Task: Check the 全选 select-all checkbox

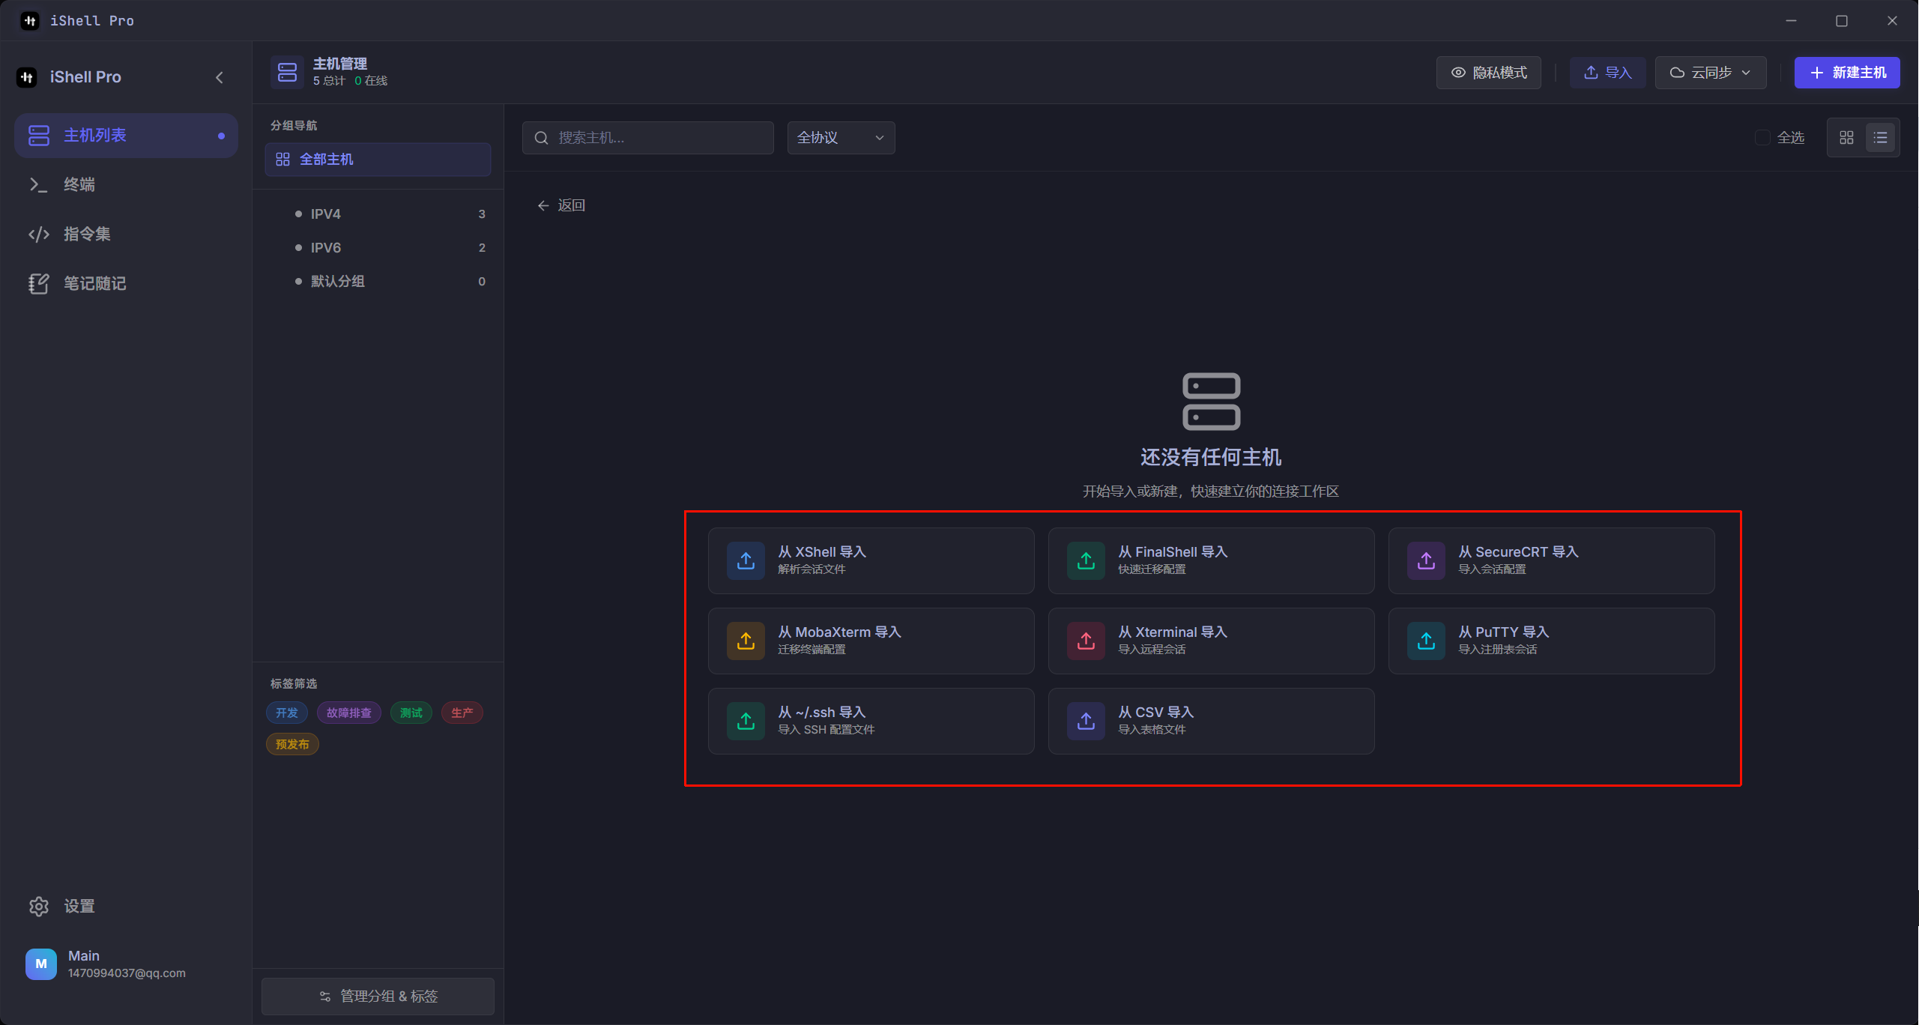Action: [1762, 138]
